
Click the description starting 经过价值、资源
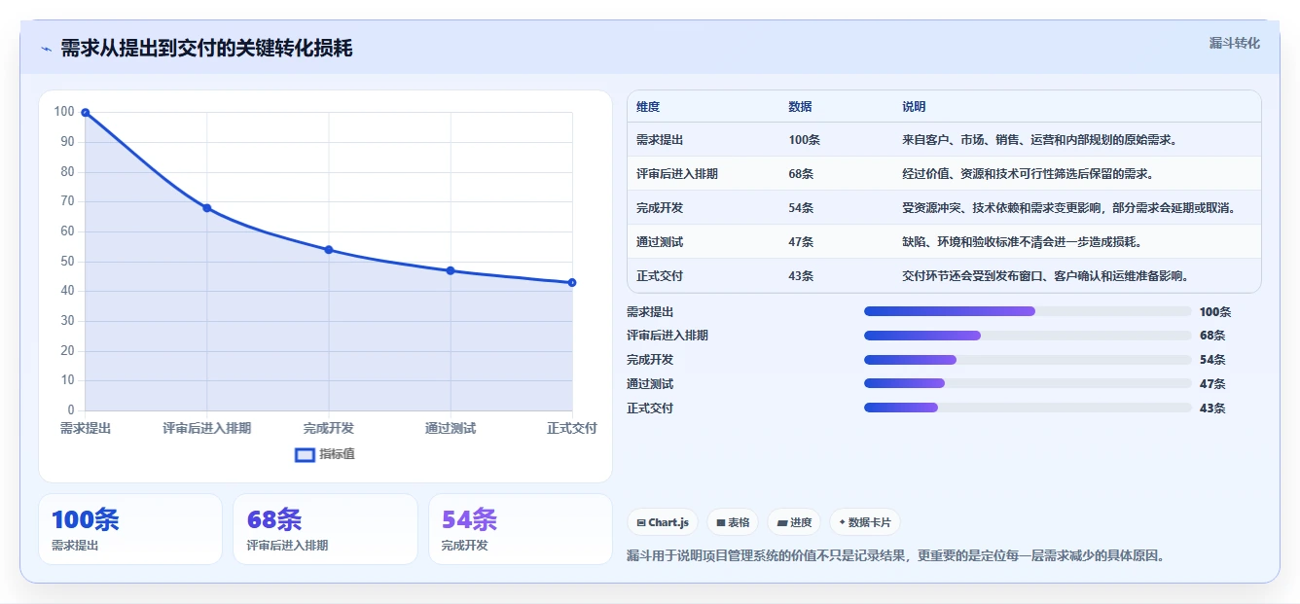(x=1028, y=174)
